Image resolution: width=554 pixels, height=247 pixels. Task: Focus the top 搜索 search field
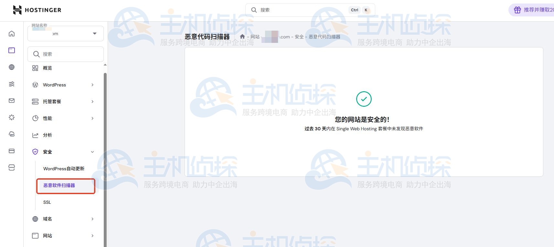[310, 10]
